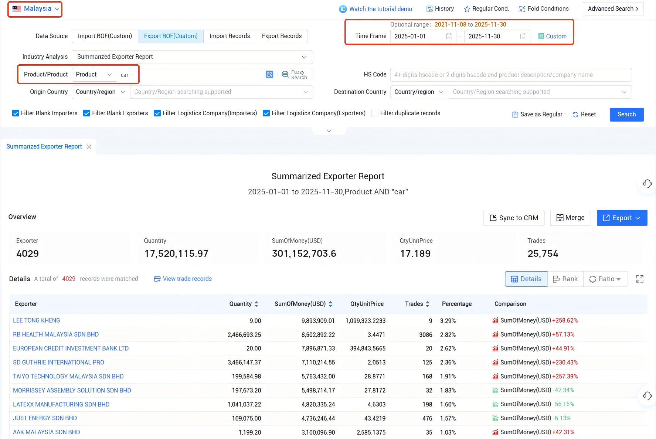Open the Malaysia country selector
This screenshot has width=656, height=439.
tap(35, 8)
